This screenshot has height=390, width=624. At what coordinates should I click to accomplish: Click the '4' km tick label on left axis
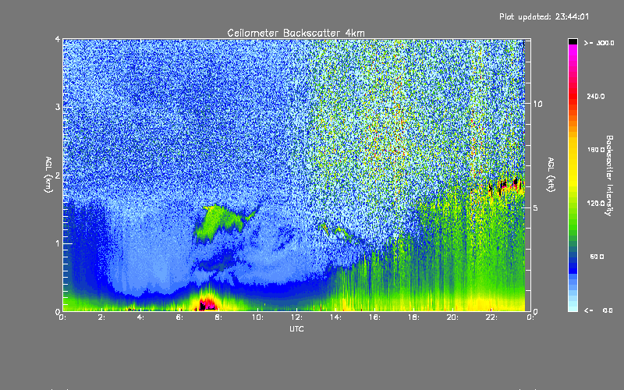tap(58, 39)
